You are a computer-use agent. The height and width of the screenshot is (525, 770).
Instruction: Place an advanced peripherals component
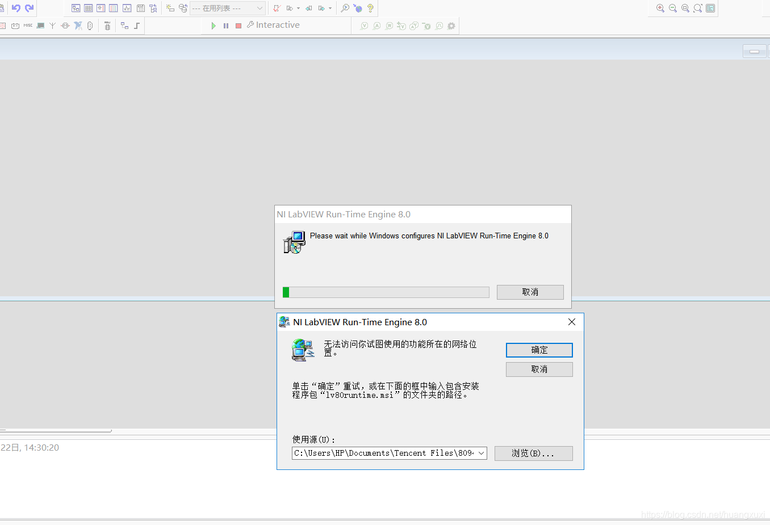coord(40,26)
